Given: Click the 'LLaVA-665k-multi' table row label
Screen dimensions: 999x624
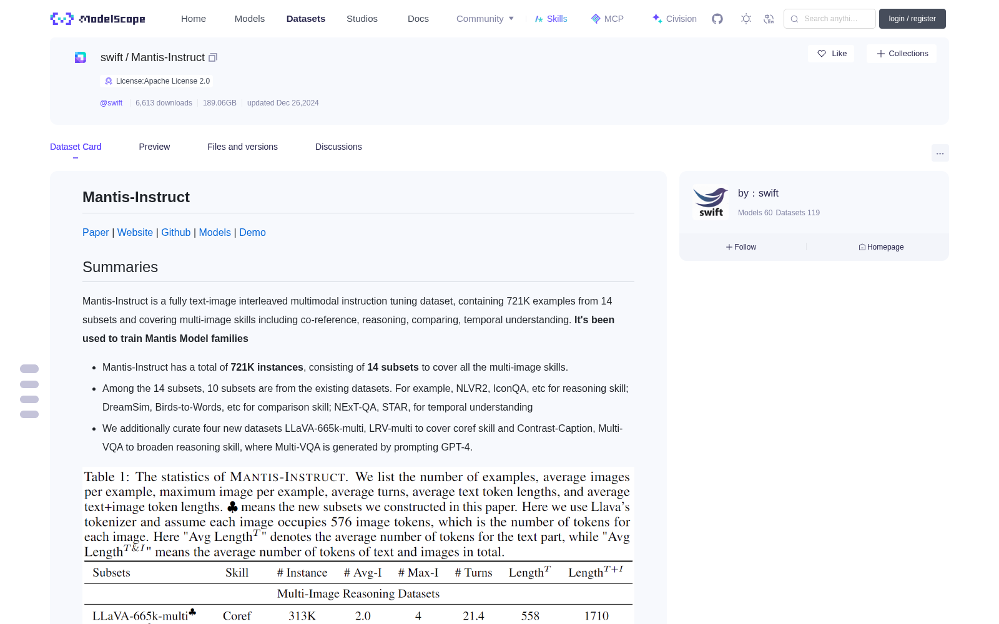Looking at the screenshot, I should (144, 616).
